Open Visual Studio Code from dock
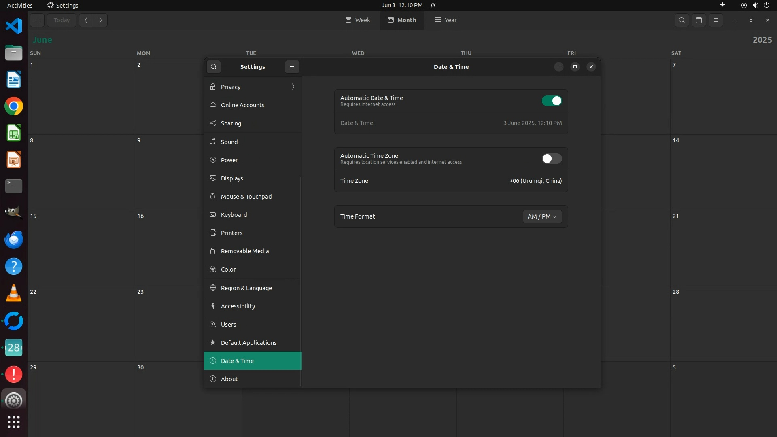The width and height of the screenshot is (777, 437). point(14,26)
